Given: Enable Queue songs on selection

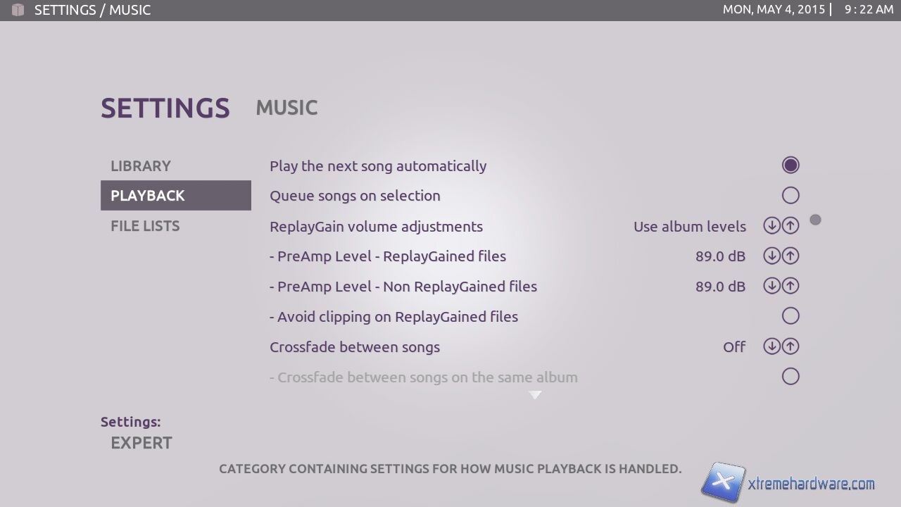Looking at the screenshot, I should [790, 195].
